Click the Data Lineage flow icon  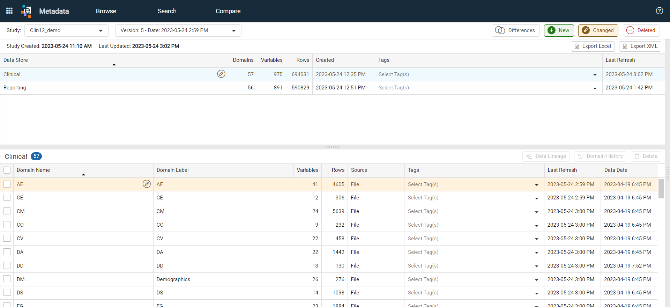529,156
